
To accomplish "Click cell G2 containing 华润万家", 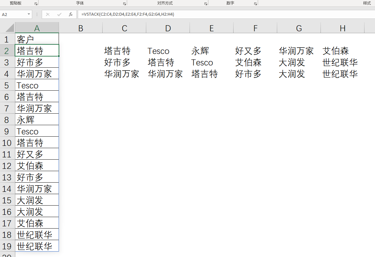I will [299, 50].
